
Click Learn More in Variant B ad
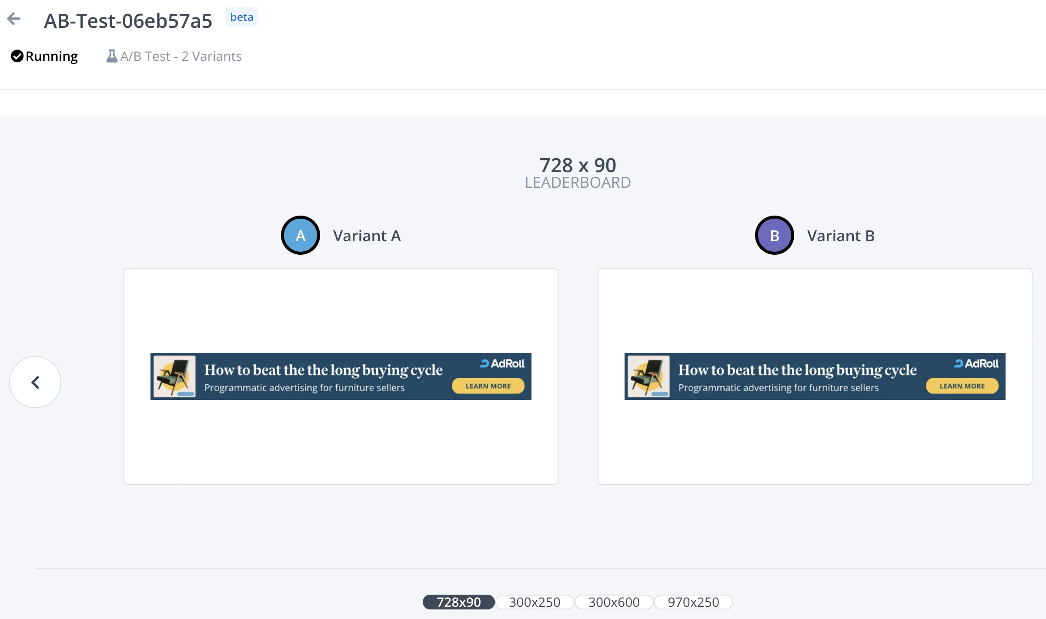962,386
